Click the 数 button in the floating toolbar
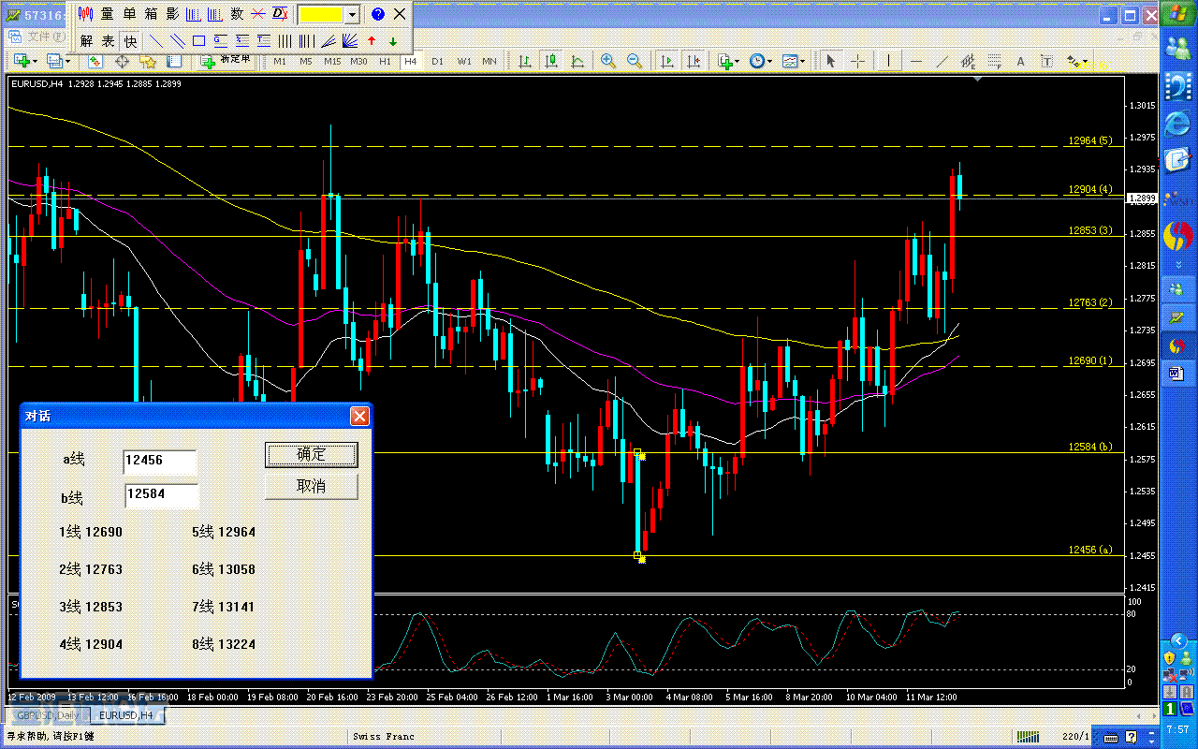Viewport: 1198px width, 749px height. pyautogui.click(x=237, y=14)
